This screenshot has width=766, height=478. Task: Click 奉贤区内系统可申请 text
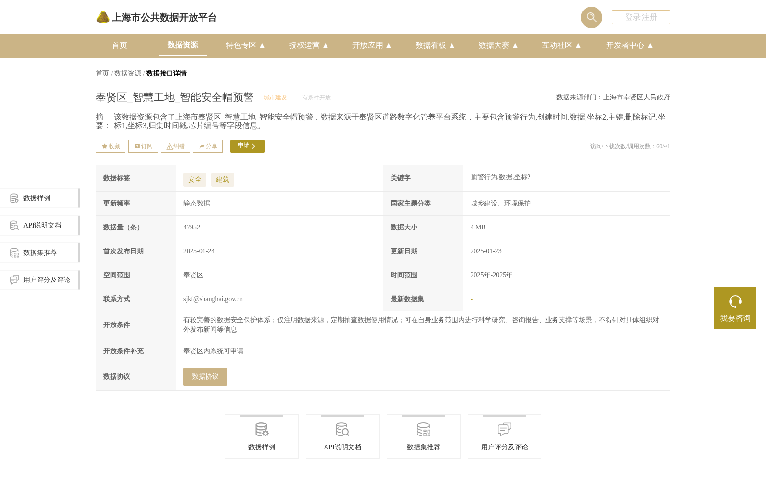(214, 351)
